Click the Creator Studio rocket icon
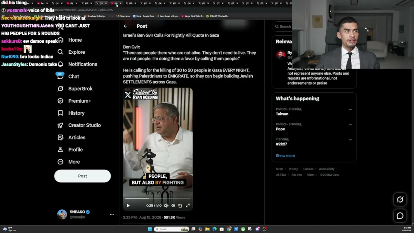The width and height of the screenshot is (414, 233). tap(60, 125)
